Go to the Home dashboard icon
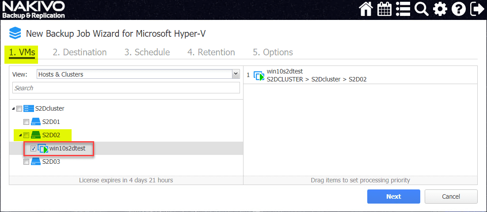This screenshot has width=487, height=212. pyautogui.click(x=366, y=9)
